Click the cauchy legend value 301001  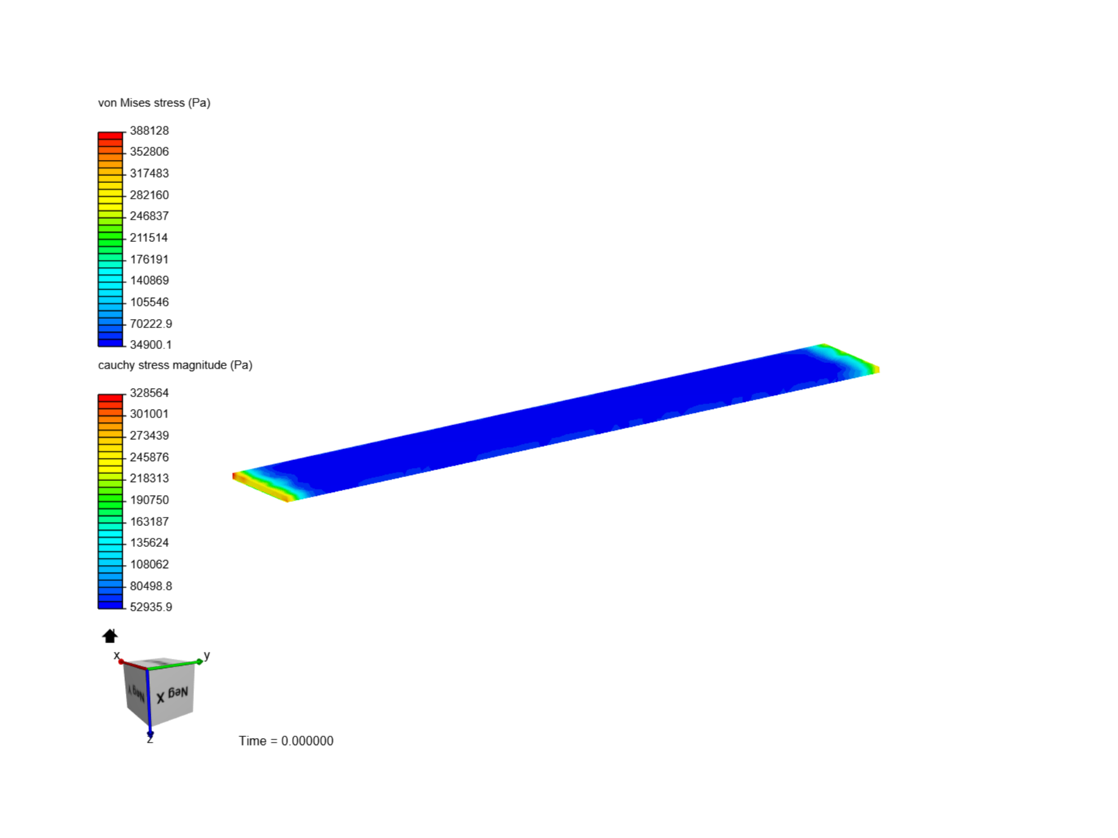(149, 414)
